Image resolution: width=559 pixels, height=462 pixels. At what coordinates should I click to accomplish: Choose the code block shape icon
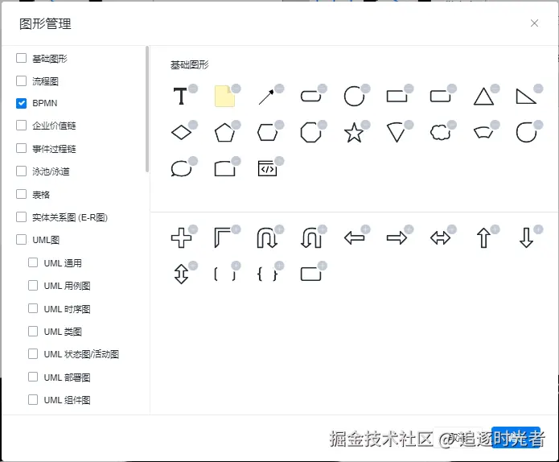[267, 168]
